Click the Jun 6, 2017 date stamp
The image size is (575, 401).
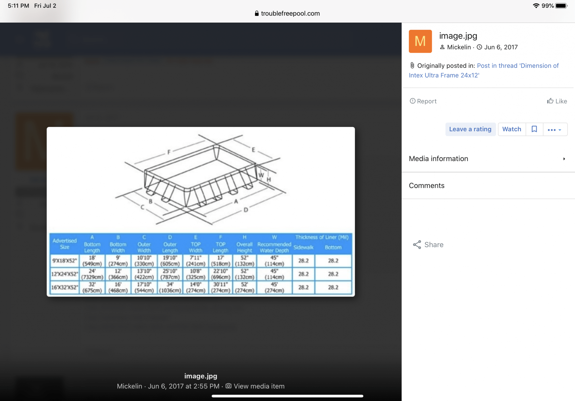pyautogui.click(x=501, y=47)
